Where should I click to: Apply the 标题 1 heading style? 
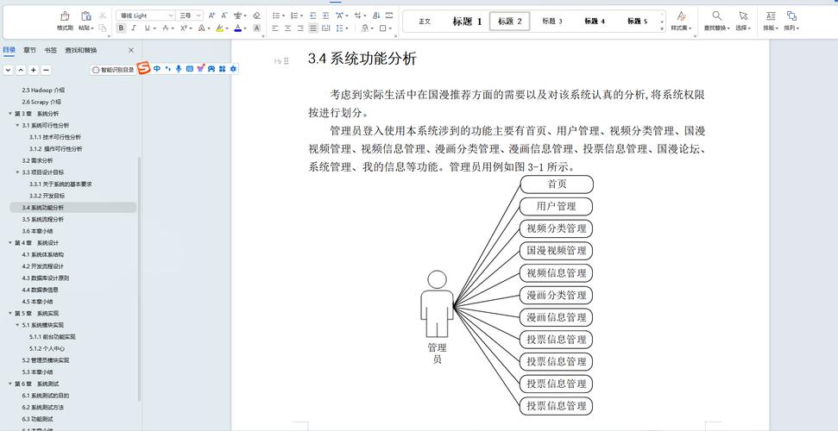point(467,22)
